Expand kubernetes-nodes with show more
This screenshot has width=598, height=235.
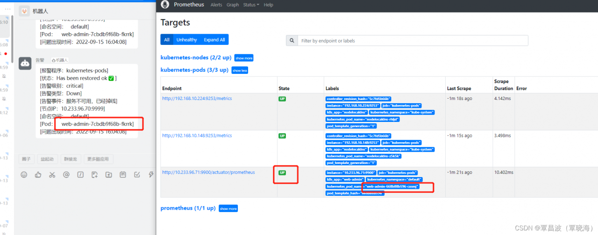click(244, 58)
